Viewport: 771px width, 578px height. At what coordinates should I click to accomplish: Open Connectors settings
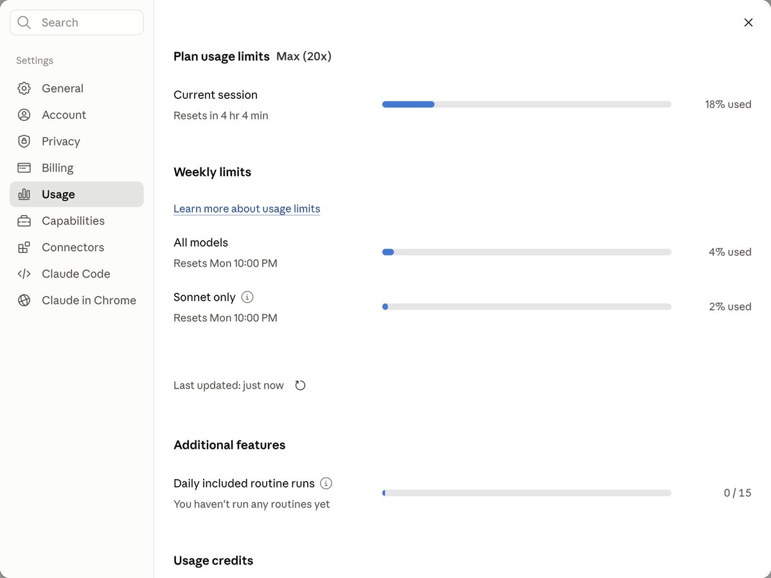76,247
